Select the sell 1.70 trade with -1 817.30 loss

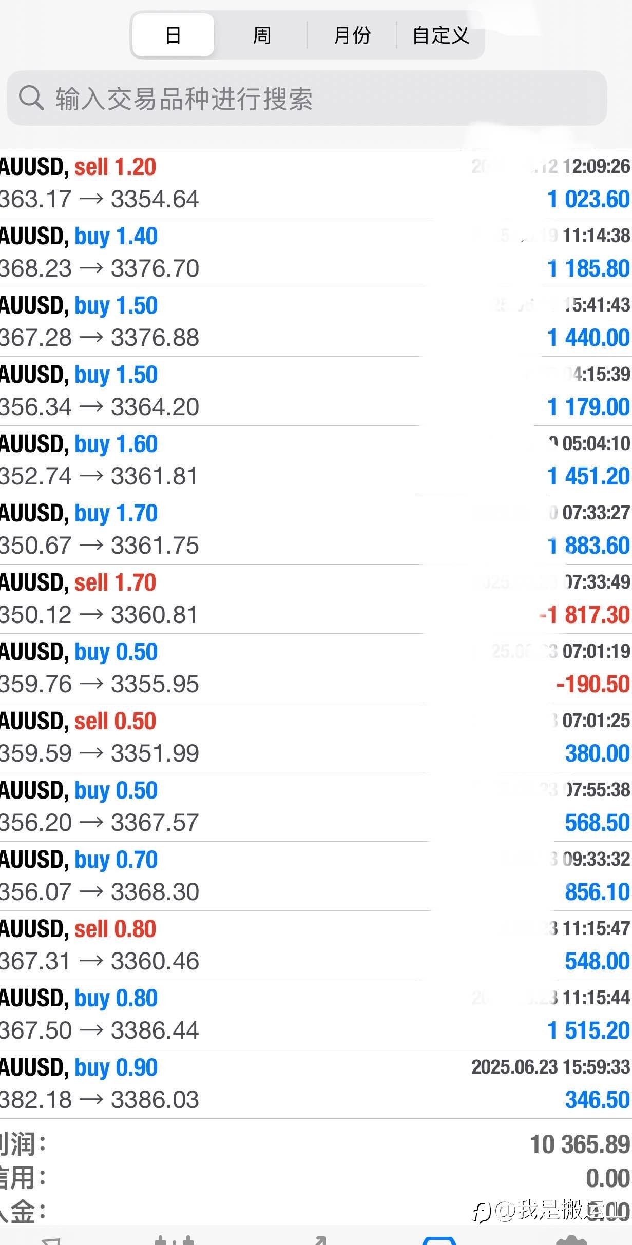[316, 599]
